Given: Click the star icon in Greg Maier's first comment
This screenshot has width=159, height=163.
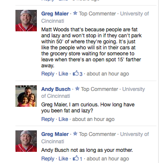Looking at the screenshot, I should (x=75, y=13).
